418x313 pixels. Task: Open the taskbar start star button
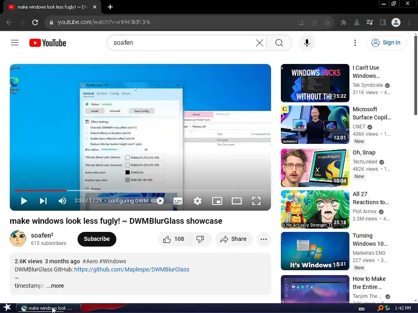[x=7, y=308]
